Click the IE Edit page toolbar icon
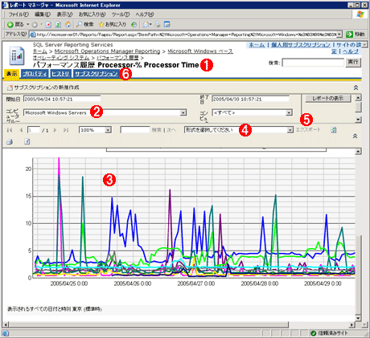 coord(167,25)
